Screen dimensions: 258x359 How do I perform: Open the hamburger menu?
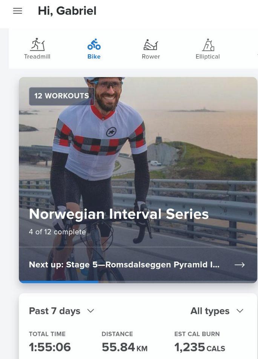click(x=18, y=11)
